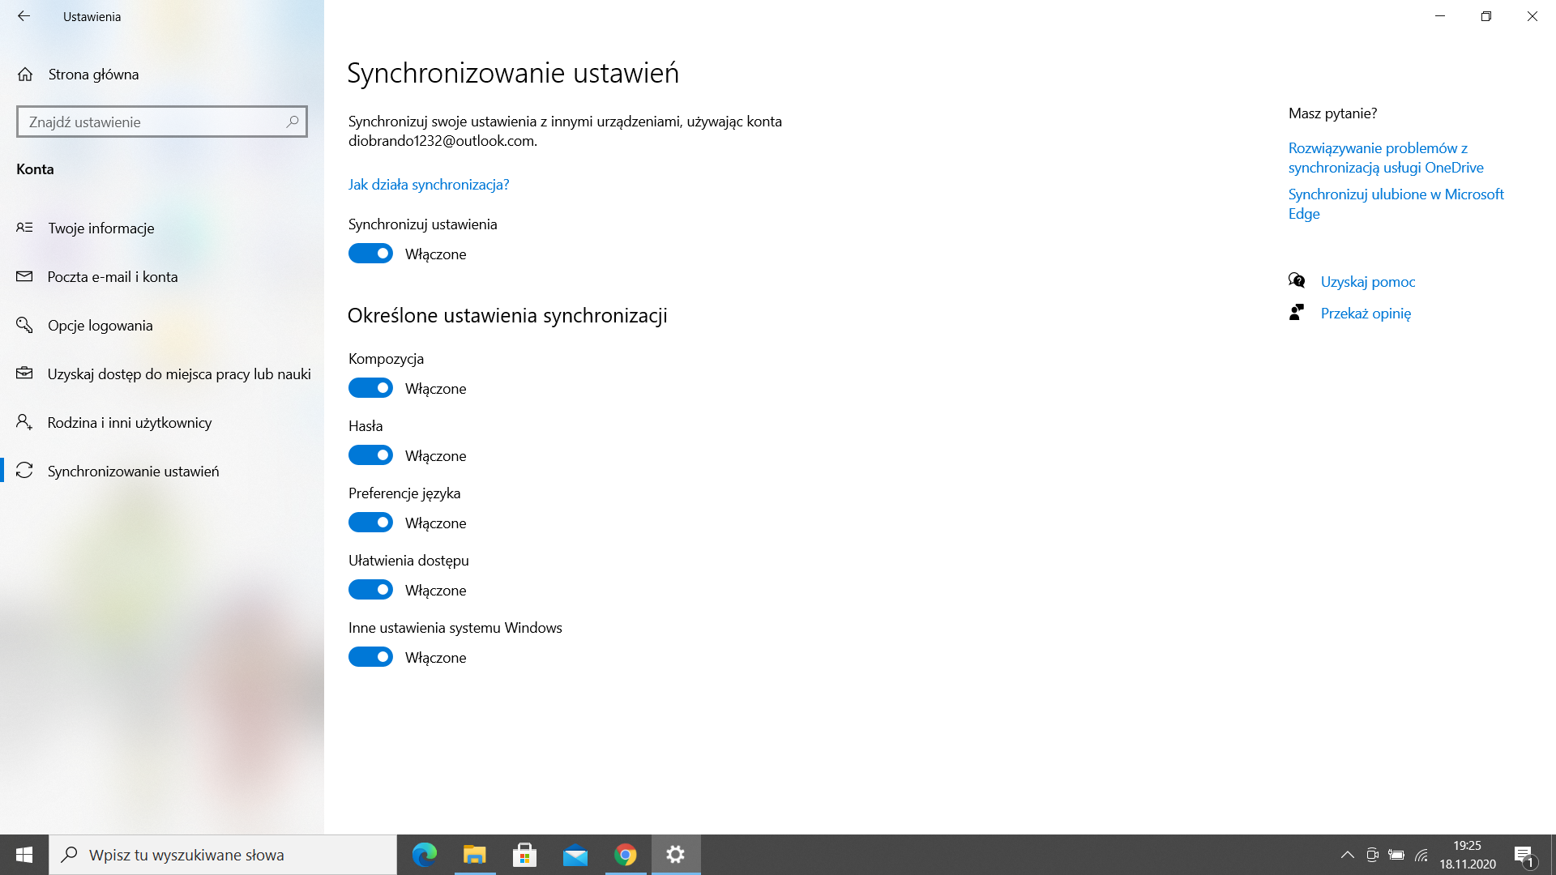
Task: Open Uzyskaj pomoc link
Action: [x=1367, y=282]
